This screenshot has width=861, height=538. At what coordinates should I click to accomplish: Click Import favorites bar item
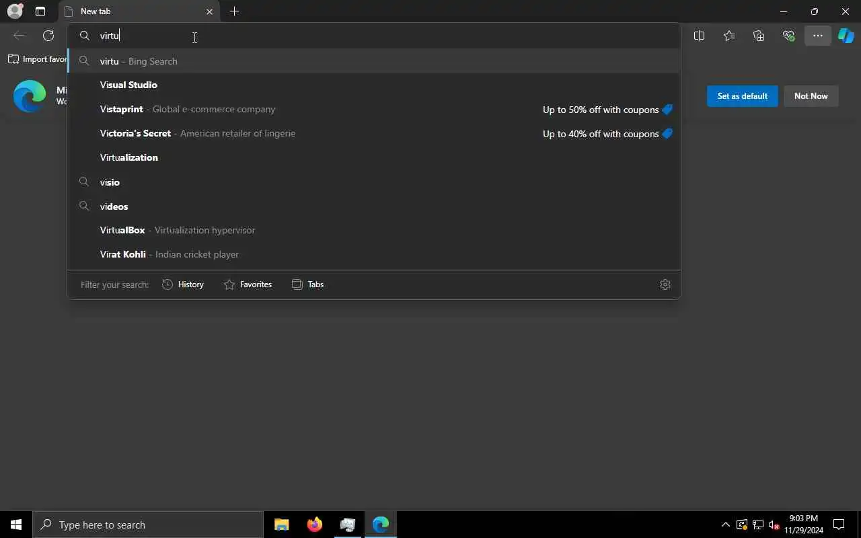click(38, 59)
